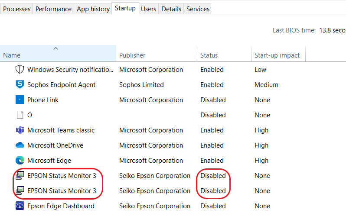
Task: Select the Microsoft Teams classic icon
Action: 20,130
